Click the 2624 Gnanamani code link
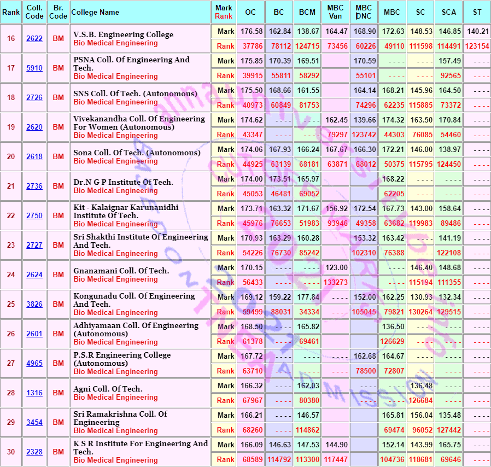 [x=34, y=275]
